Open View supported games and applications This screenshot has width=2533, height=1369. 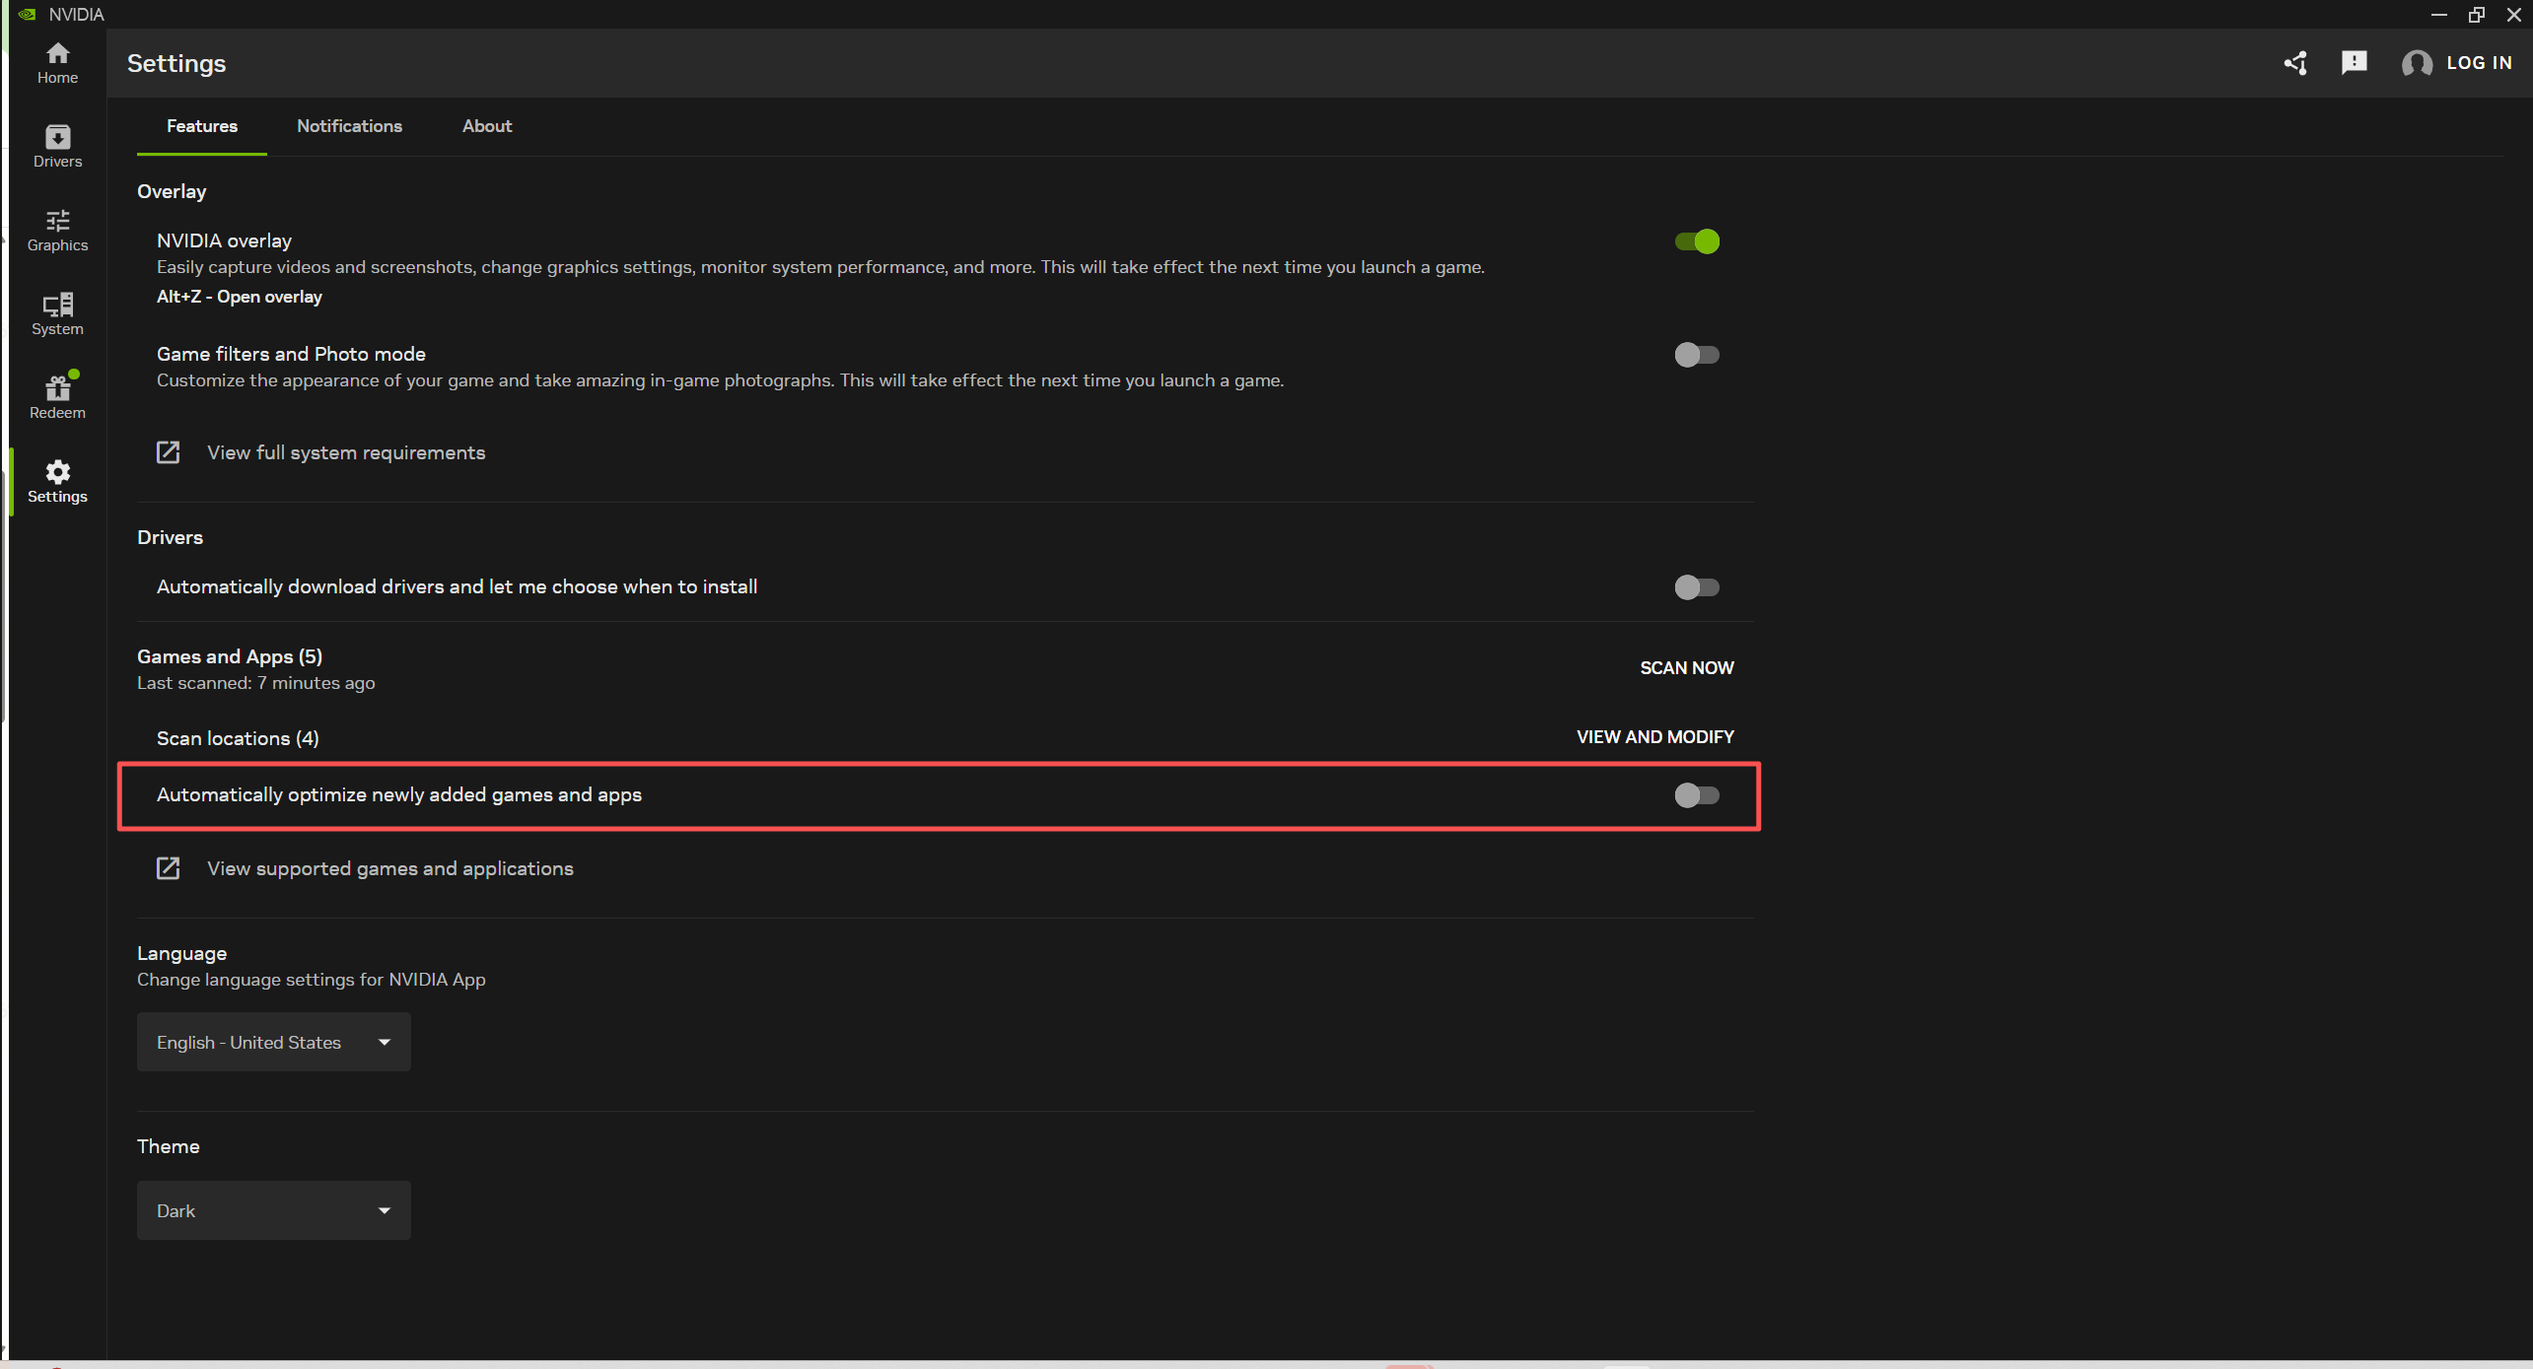pos(389,868)
